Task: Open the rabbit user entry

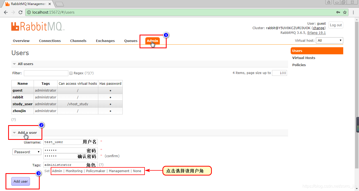Action: pos(18,97)
